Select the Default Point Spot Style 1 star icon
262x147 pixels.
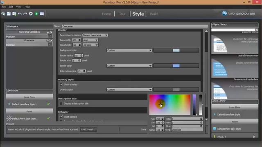pos(9,118)
